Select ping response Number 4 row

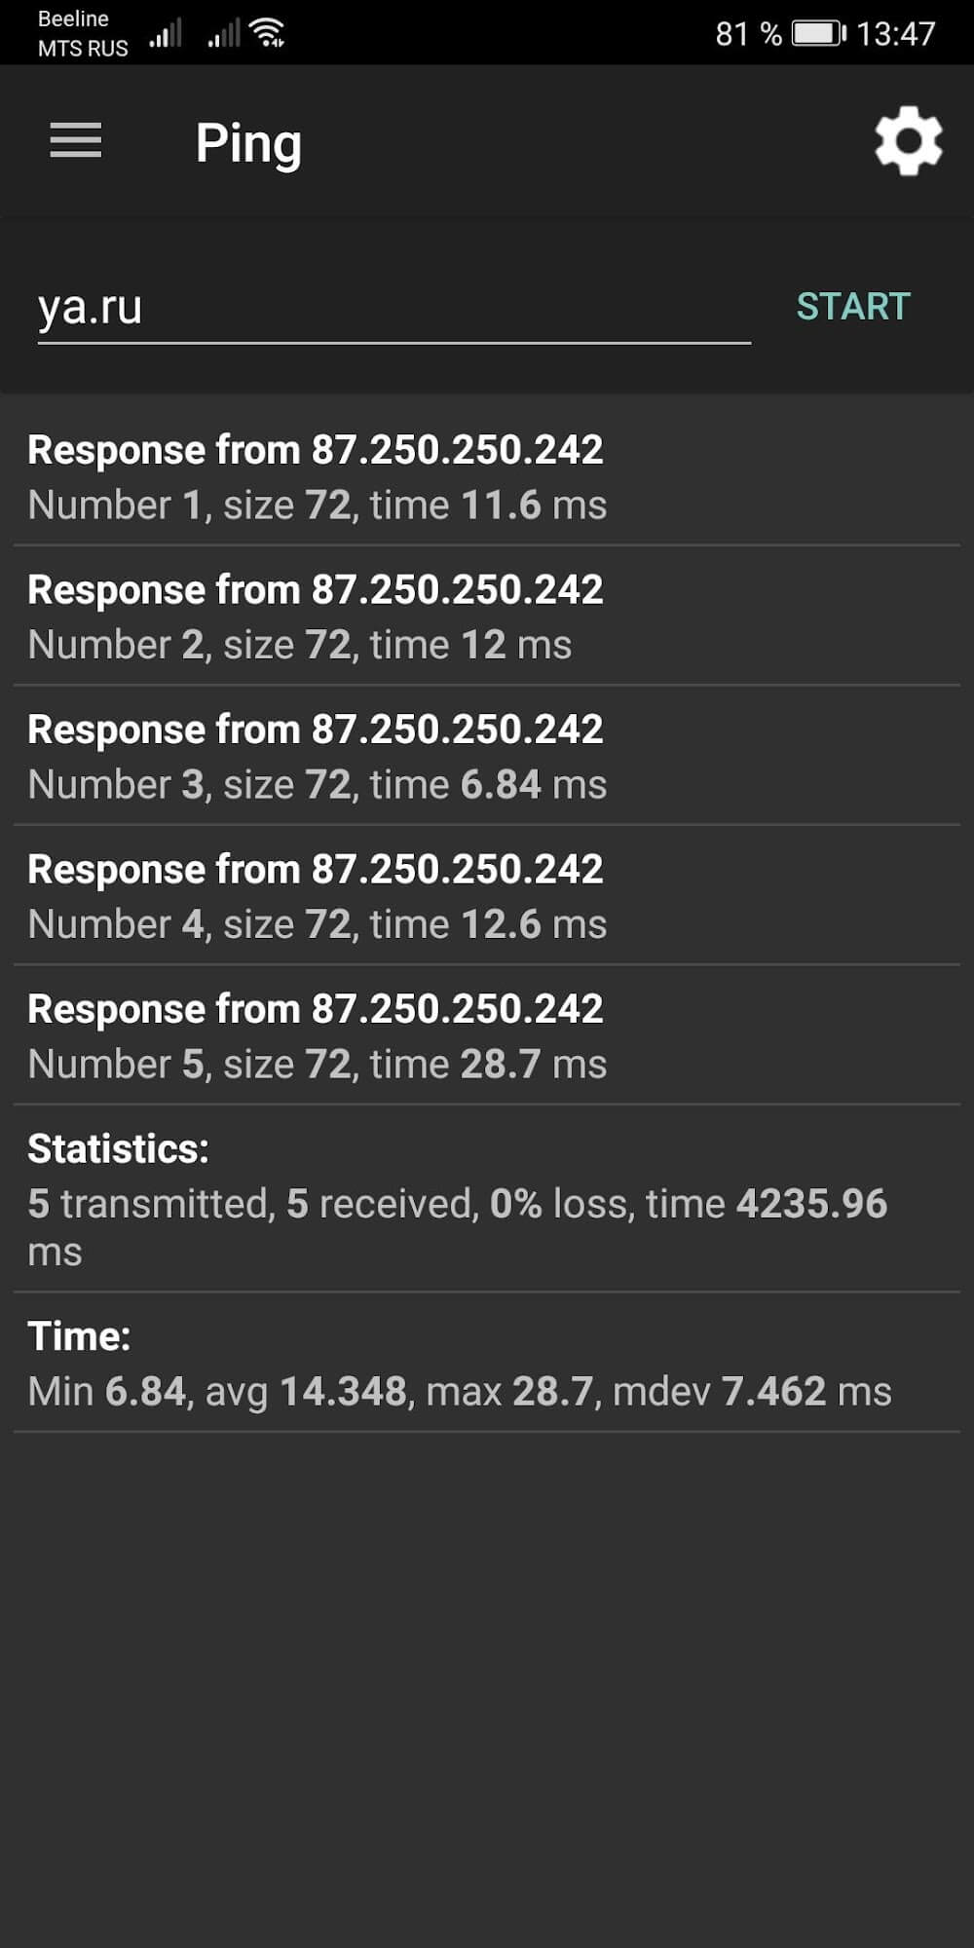point(487,896)
